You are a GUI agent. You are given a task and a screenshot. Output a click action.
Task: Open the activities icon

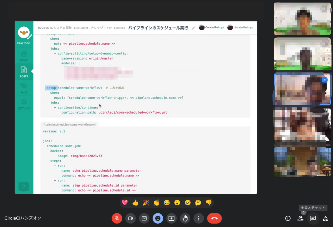[x=326, y=218]
